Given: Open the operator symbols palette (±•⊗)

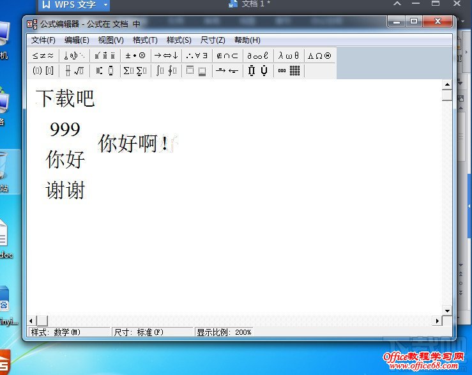Looking at the screenshot, I should [x=135, y=56].
